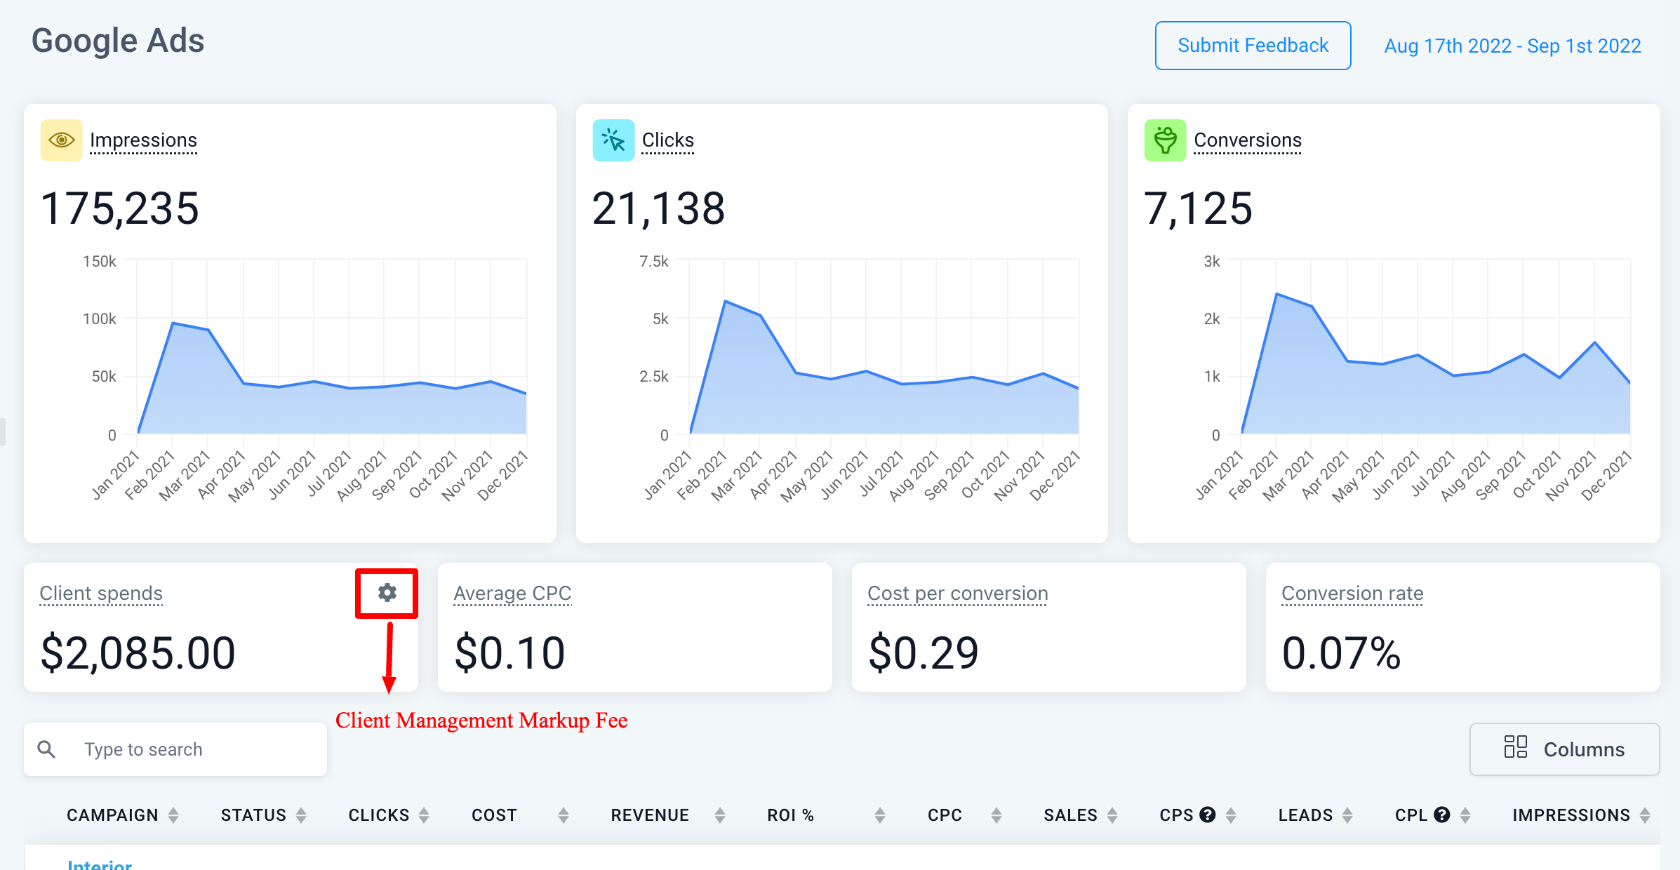This screenshot has width=1680, height=870.
Task: Sort table by Status column arrows
Action: click(x=301, y=815)
